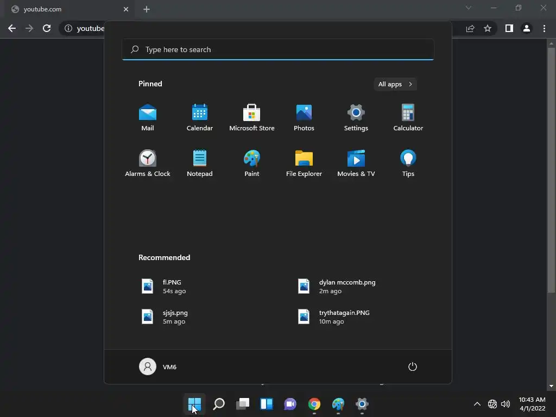The height and width of the screenshot is (417, 556).
Task: Expand the All apps list
Action: tap(395, 84)
